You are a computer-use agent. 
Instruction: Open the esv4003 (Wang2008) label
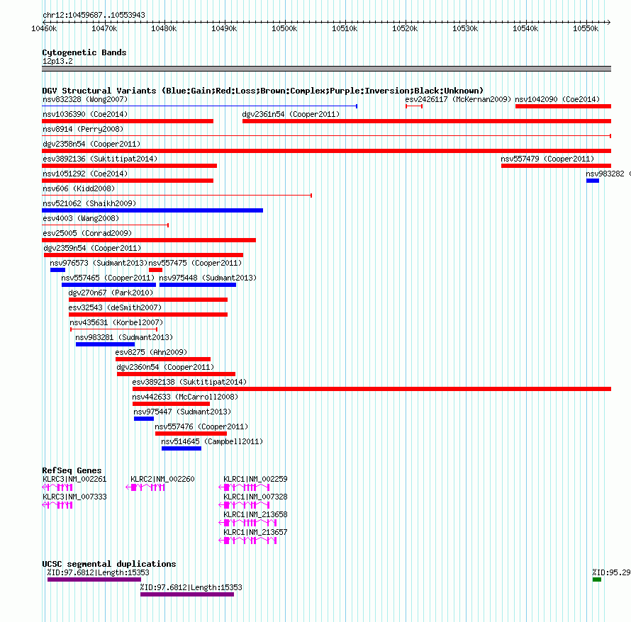[x=81, y=218]
